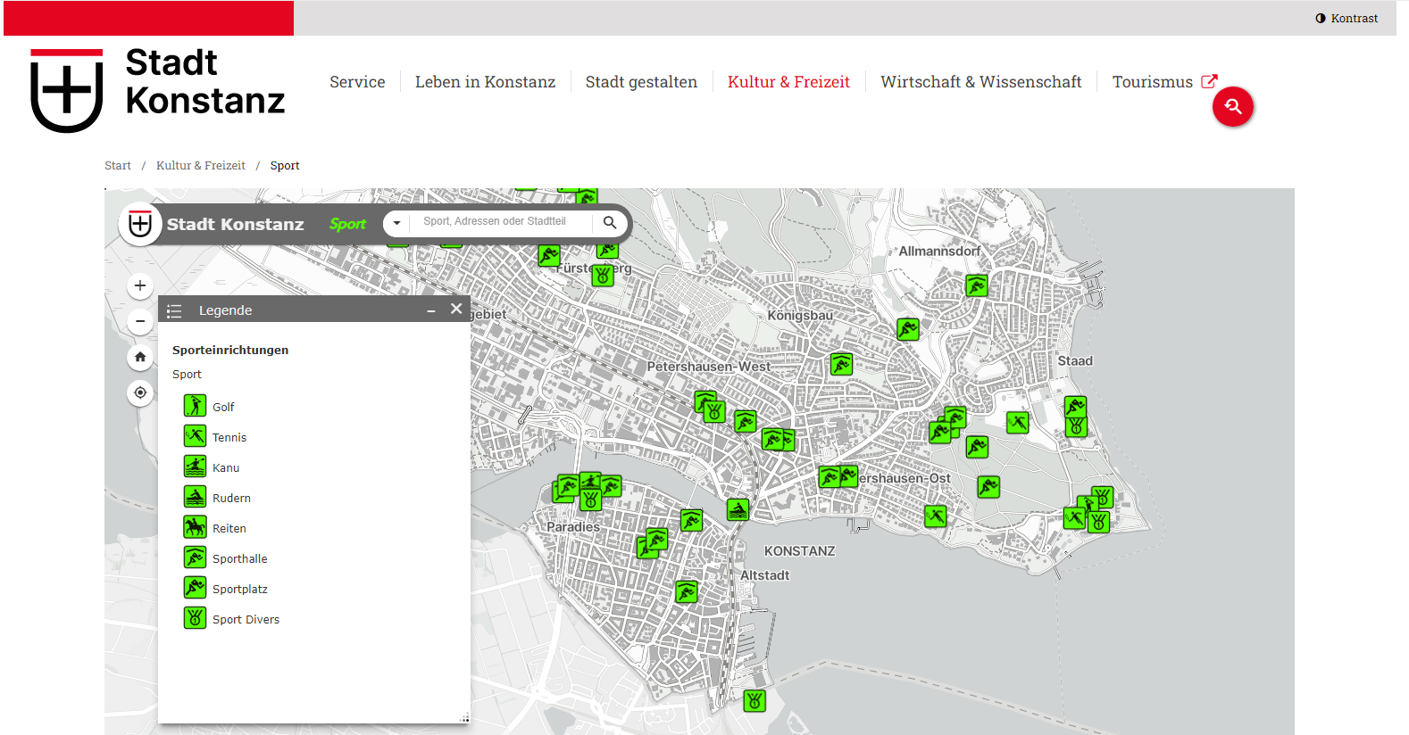Go to Kultur & Freizeit breadcrumb
Screen dimensions: 1409x735
tap(201, 166)
